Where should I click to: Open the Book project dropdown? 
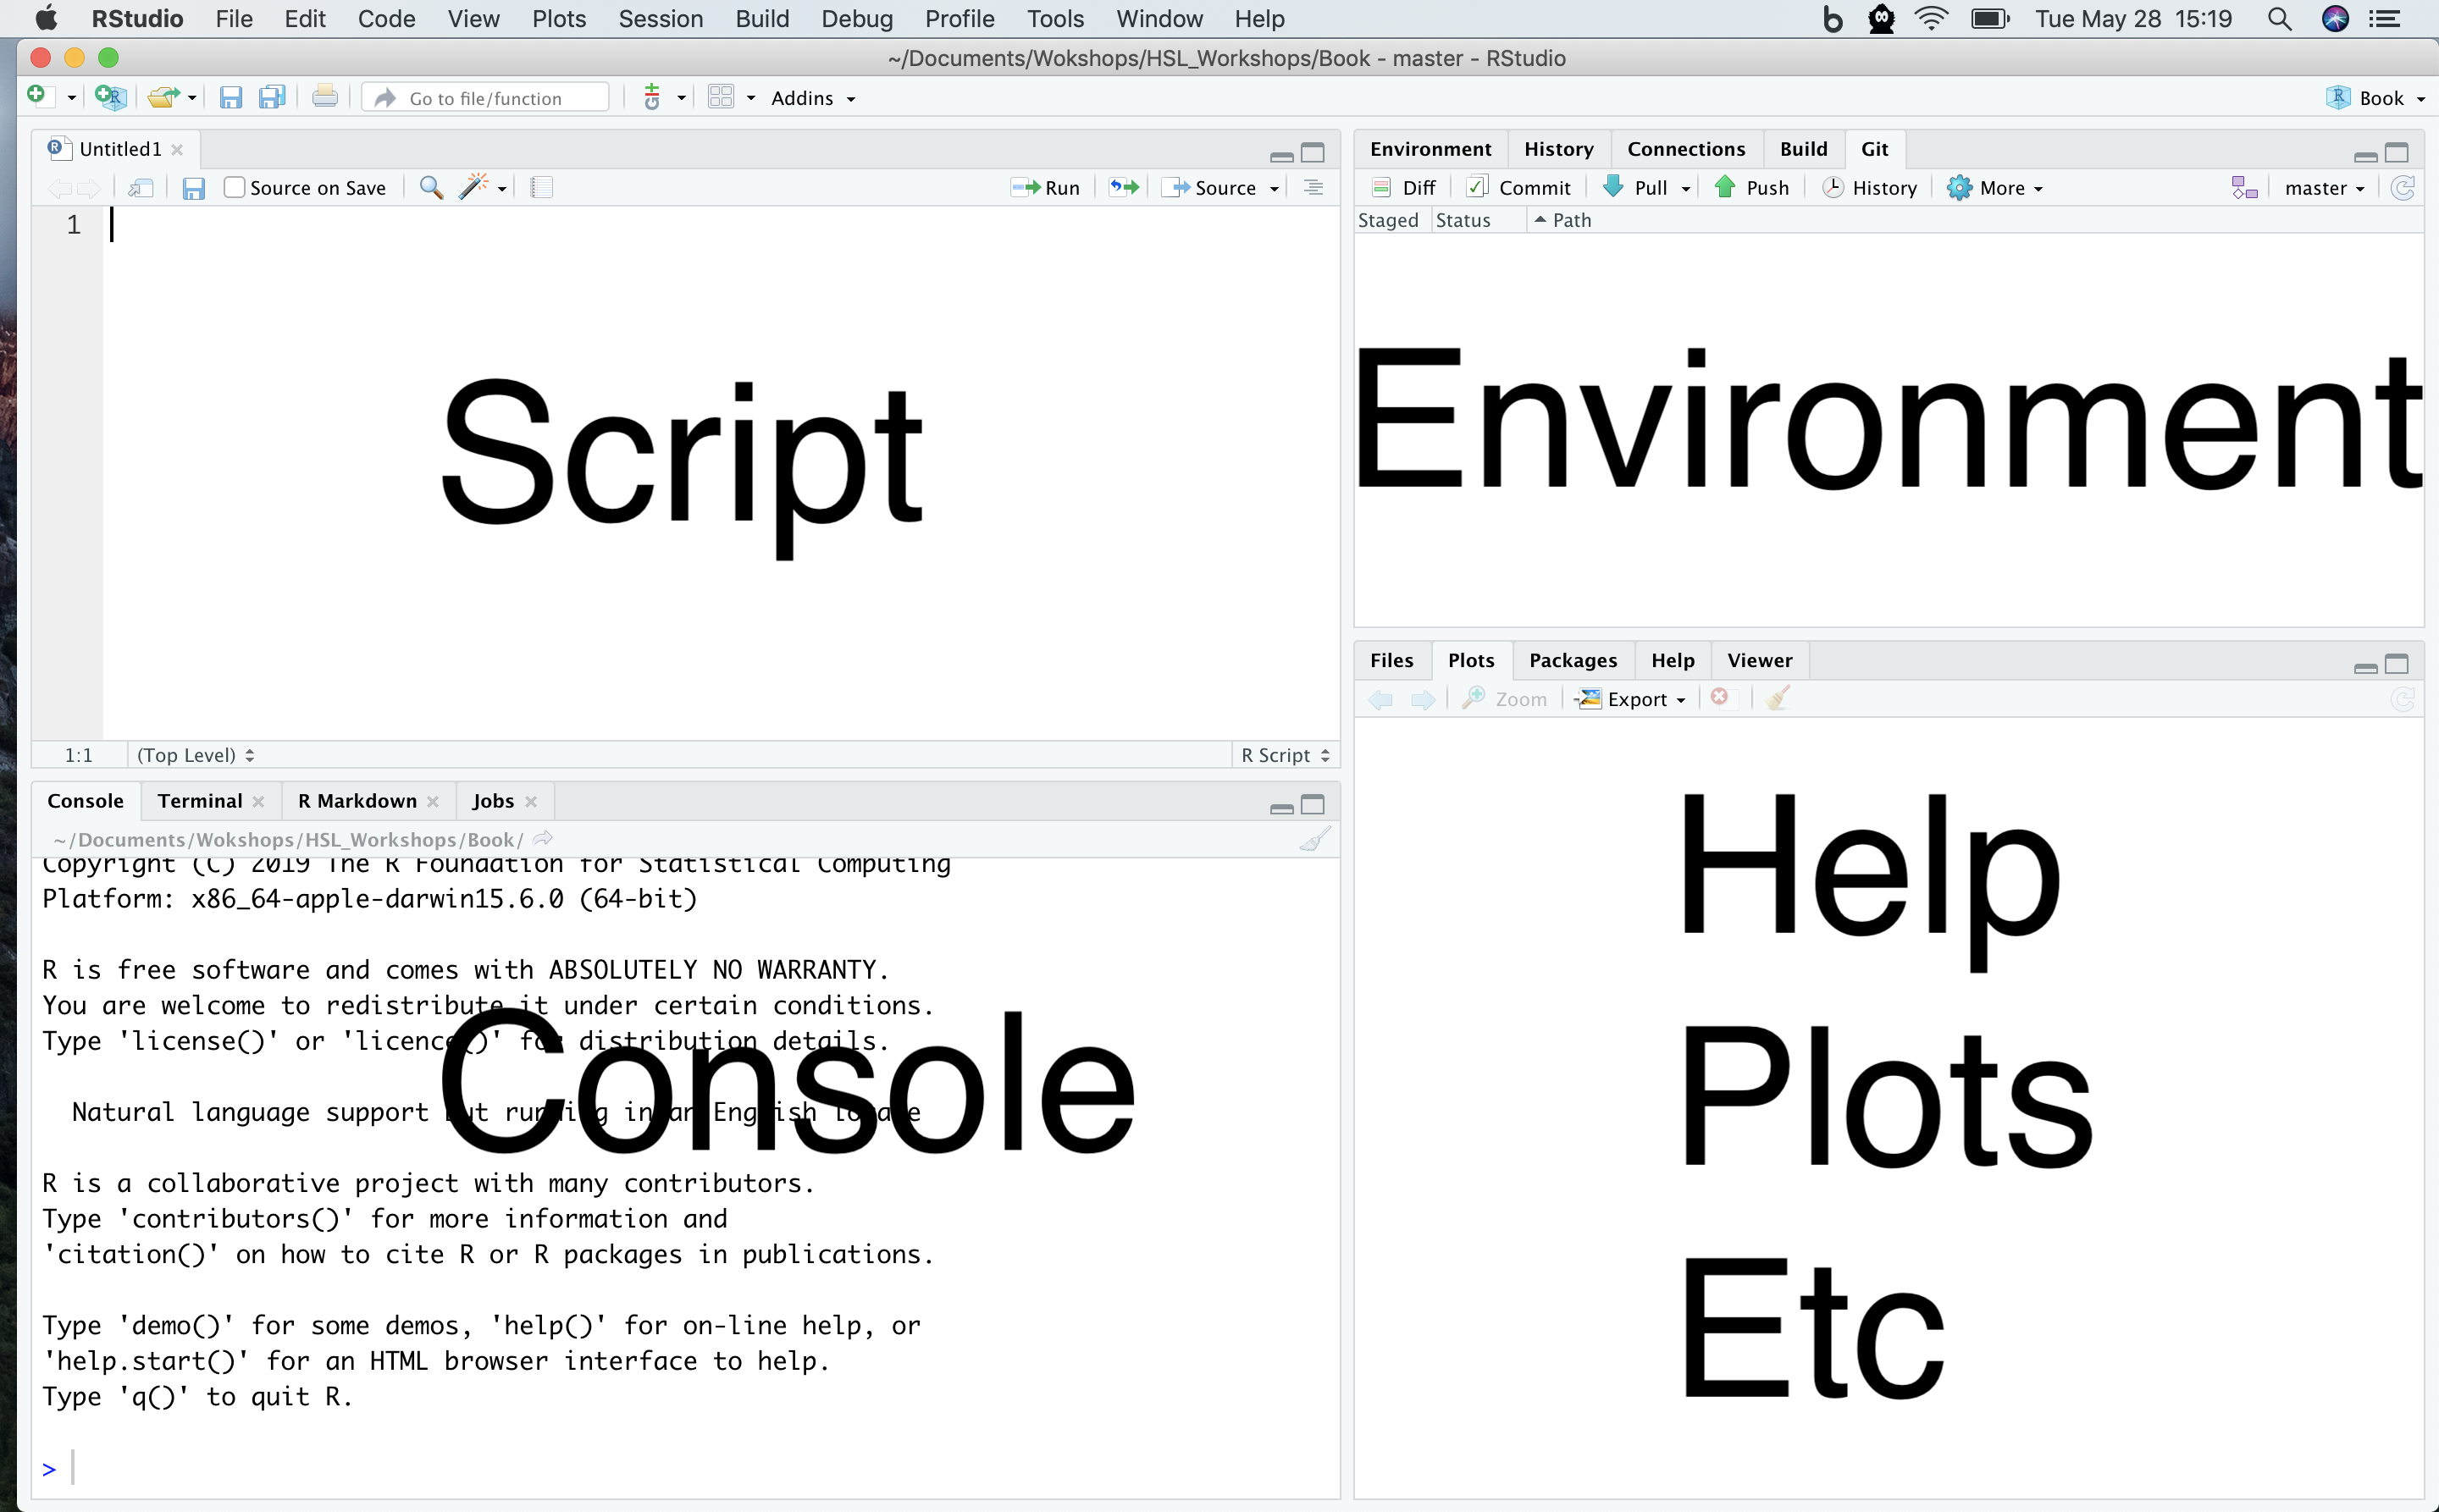click(2375, 98)
